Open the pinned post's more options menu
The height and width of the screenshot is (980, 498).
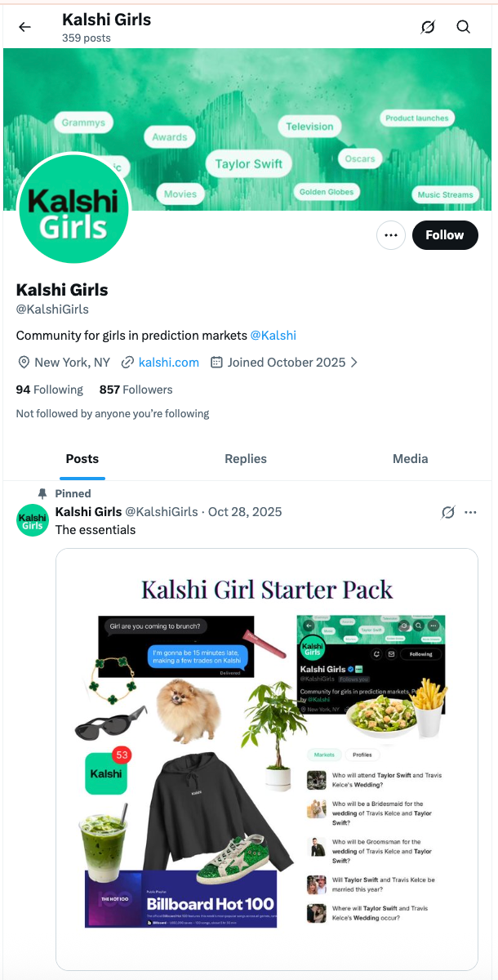(x=470, y=512)
